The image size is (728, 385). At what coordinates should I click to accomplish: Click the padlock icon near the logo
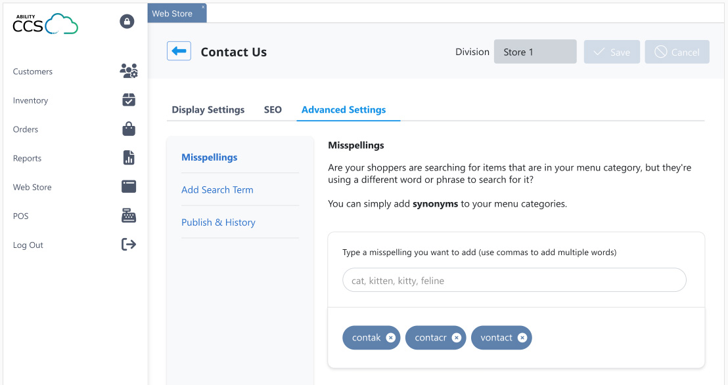(x=127, y=21)
